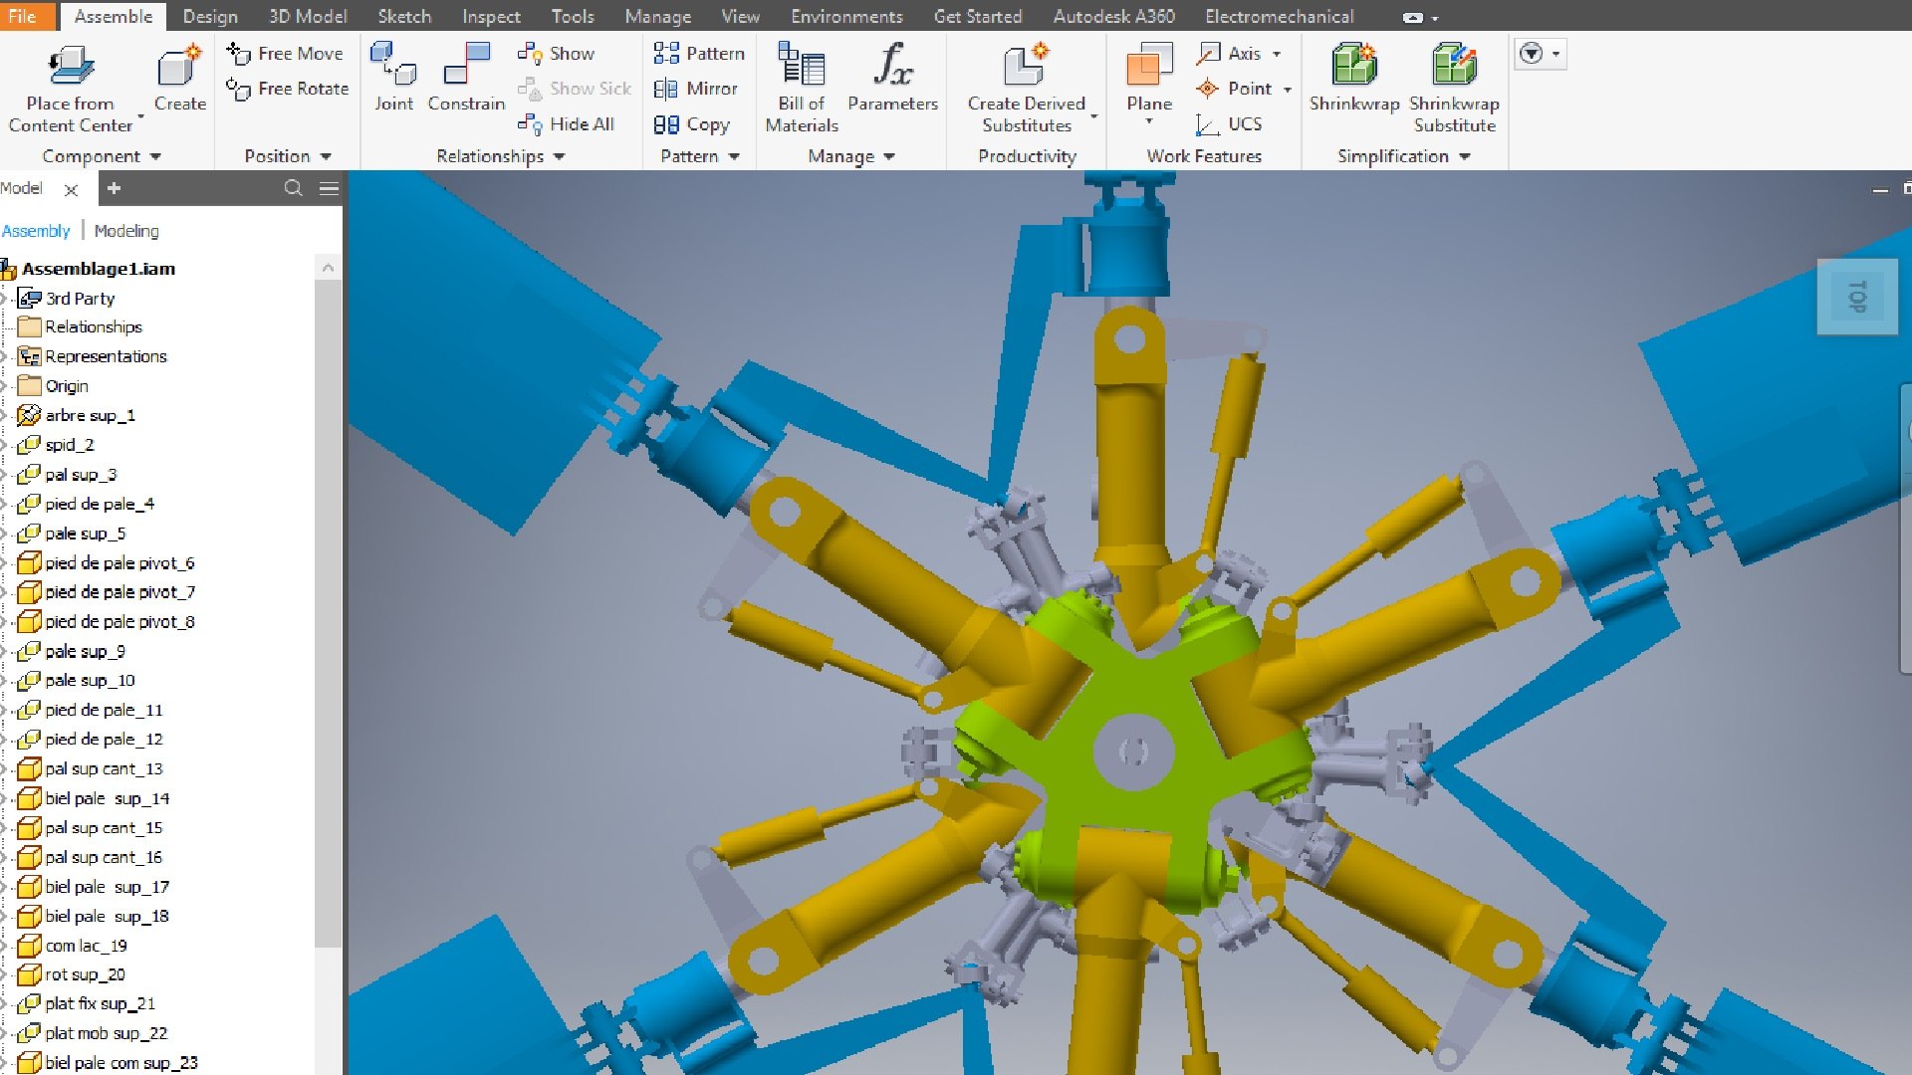Screen dimensions: 1912x1075
Task: Click Place from Content Center icon
Action: [x=71, y=67]
